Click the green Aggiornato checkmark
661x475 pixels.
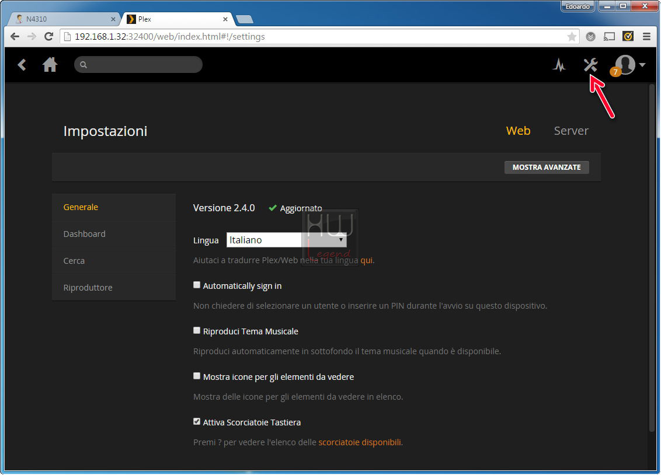pyautogui.click(x=273, y=208)
